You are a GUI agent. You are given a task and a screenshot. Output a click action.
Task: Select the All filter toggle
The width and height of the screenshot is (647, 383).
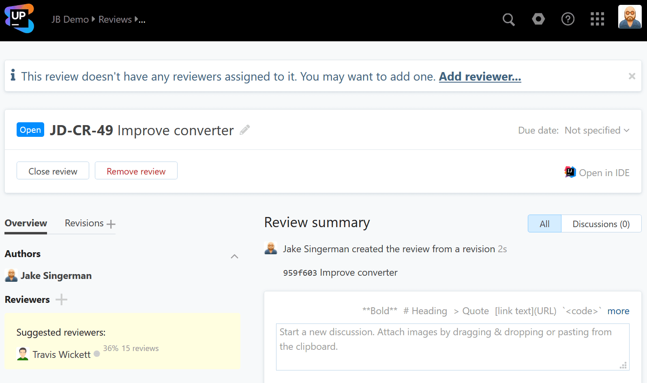click(544, 224)
